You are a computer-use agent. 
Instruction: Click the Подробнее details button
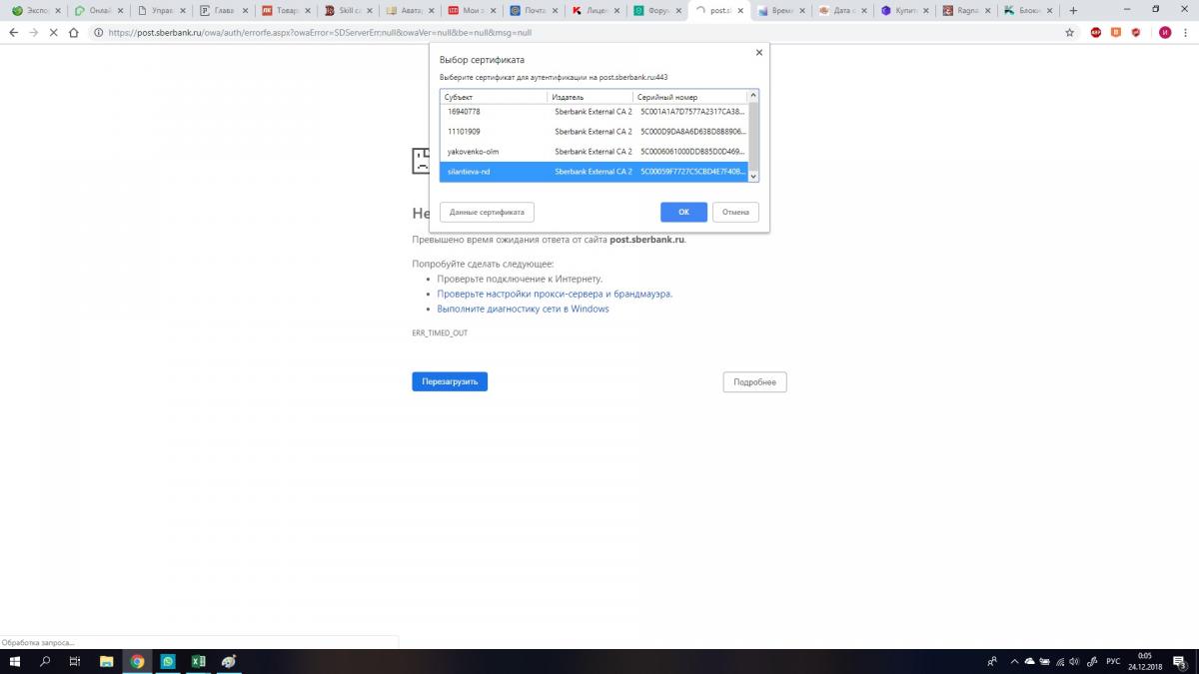[754, 382]
